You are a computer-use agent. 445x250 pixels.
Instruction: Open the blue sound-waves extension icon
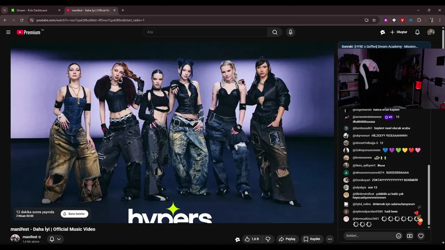coord(411,20)
